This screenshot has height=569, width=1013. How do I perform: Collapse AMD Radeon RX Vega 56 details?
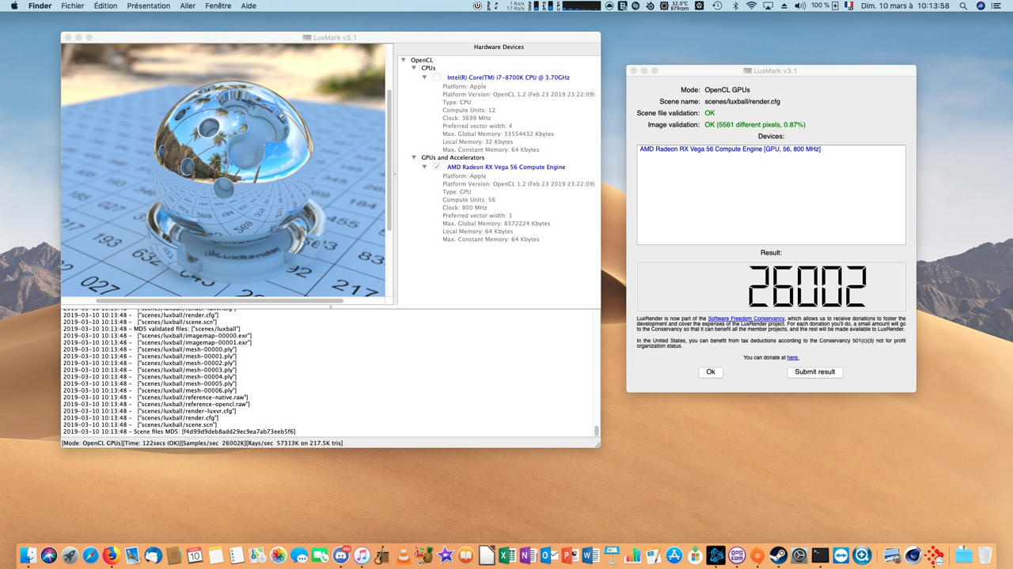pos(425,167)
